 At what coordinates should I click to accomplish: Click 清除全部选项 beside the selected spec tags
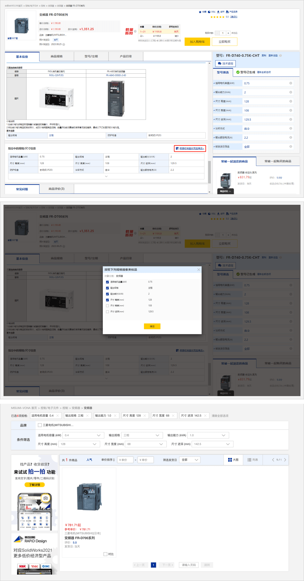tap(220, 416)
